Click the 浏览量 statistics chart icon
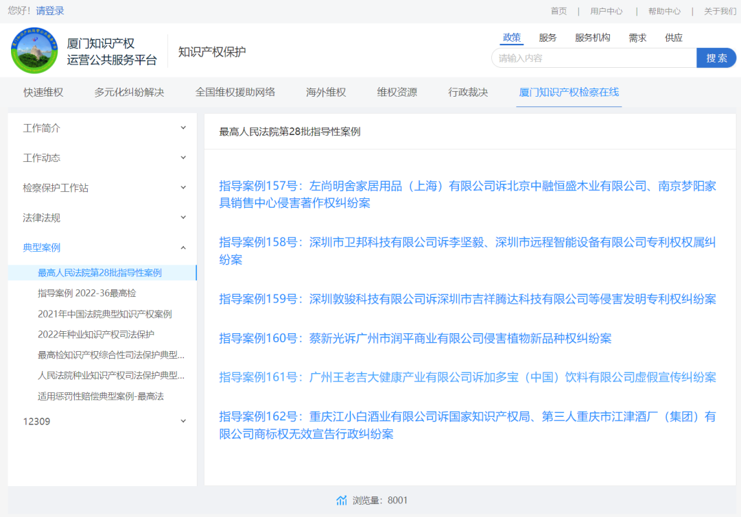Screen dimensions: 741x517 [x=341, y=500]
